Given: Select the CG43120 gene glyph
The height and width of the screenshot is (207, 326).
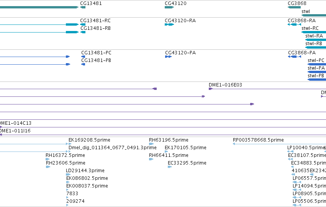Looking at the screenshot, I should (169, 7).
